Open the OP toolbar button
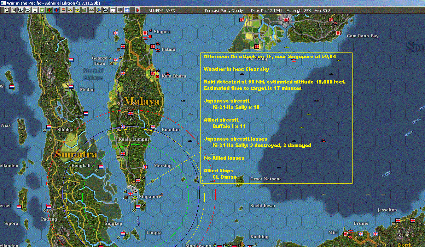This screenshot has height=247, width=425. [x=112, y=10]
